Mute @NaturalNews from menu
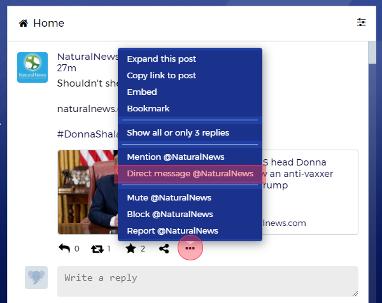Screen dimensions: 382x303 pos(169,198)
